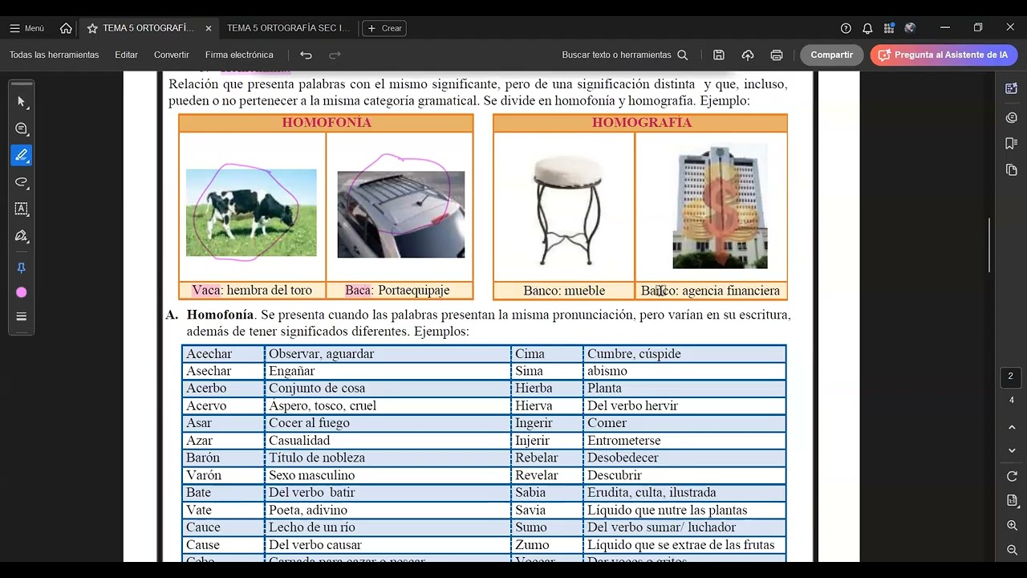The height and width of the screenshot is (578, 1027).
Task: Open the line thickness menu icon
Action: (x=22, y=316)
